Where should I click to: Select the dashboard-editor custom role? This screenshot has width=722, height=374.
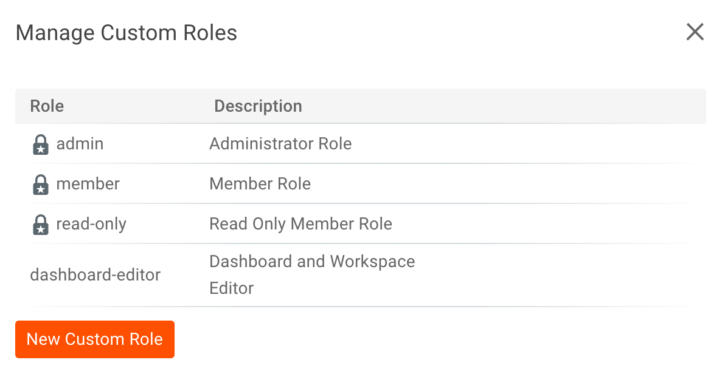coord(95,274)
